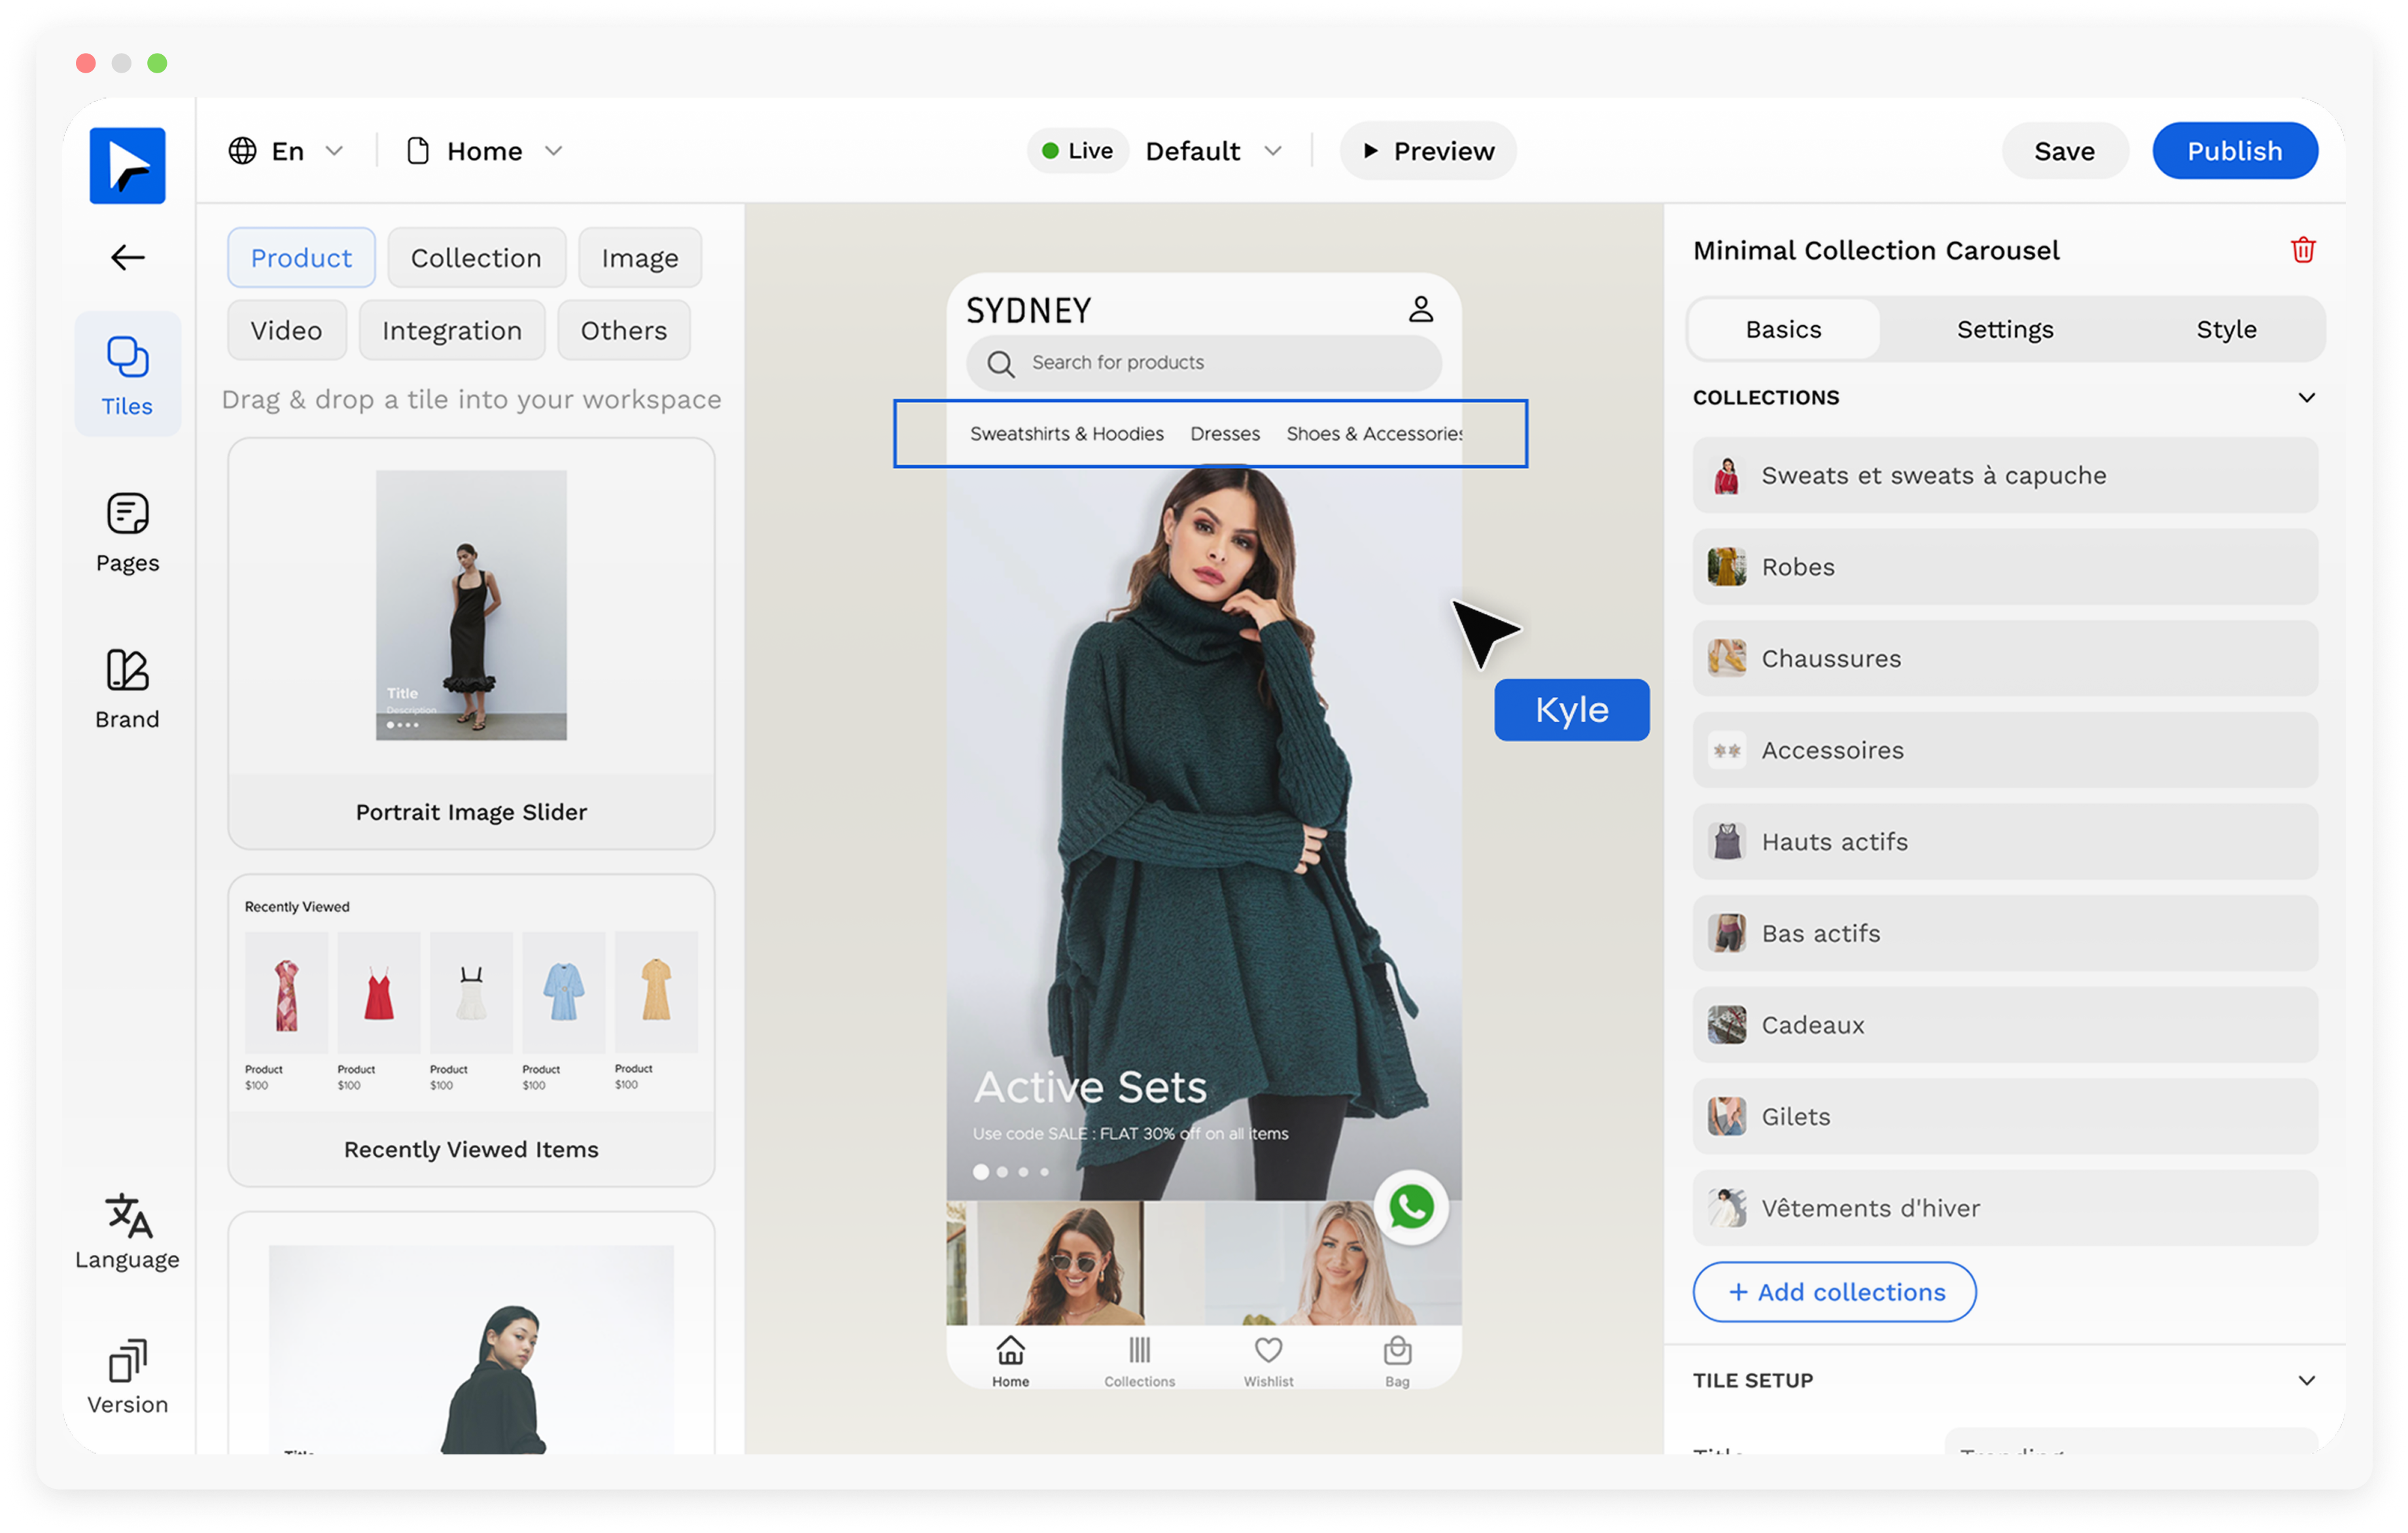Open the Home page dropdown
Image resolution: width=2408 pixels, height=1533 pixels.
[485, 151]
